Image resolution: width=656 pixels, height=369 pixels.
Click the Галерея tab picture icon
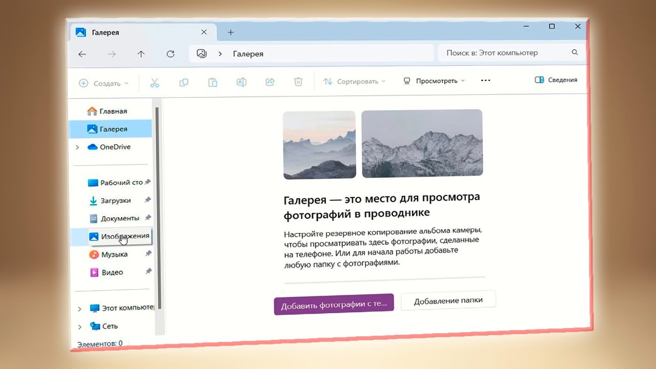80,32
